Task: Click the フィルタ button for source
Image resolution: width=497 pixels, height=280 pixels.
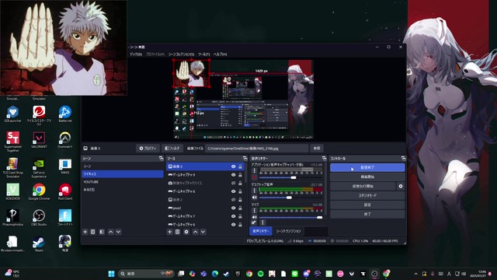Action: click(172, 149)
